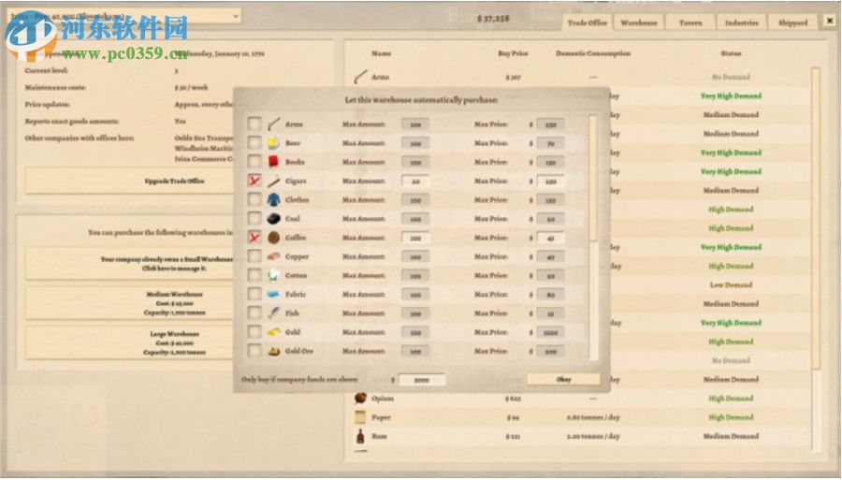
Task: Click the Beer Max Price field
Action: pos(550,143)
